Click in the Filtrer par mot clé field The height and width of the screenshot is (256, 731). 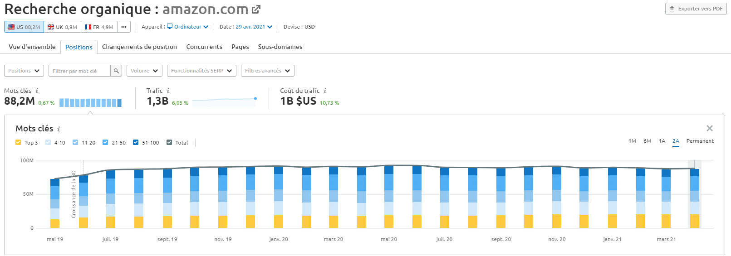click(79, 71)
